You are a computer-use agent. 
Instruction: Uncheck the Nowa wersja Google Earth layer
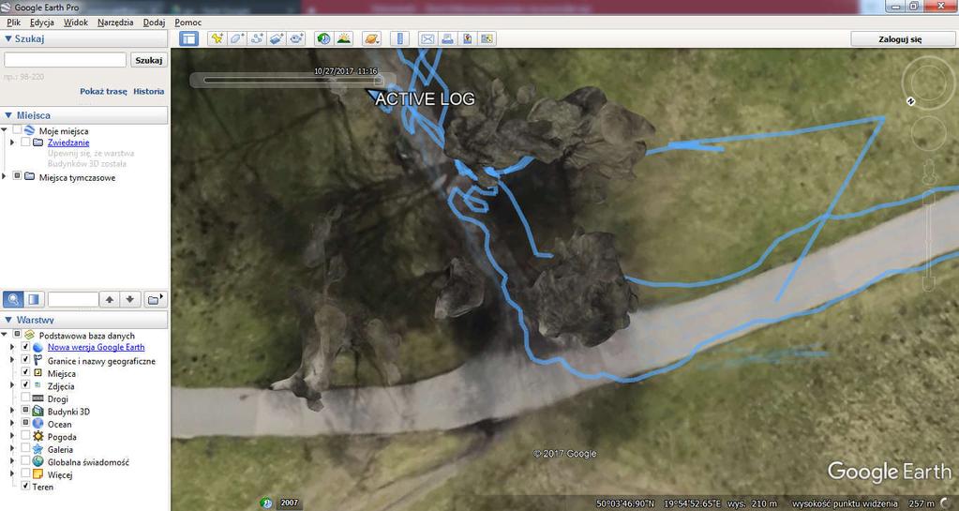[25, 347]
